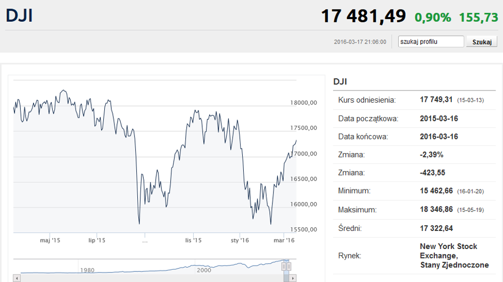The height and width of the screenshot is (282, 503).
Task: Click the large DJI heading at top
Action: [20, 15]
